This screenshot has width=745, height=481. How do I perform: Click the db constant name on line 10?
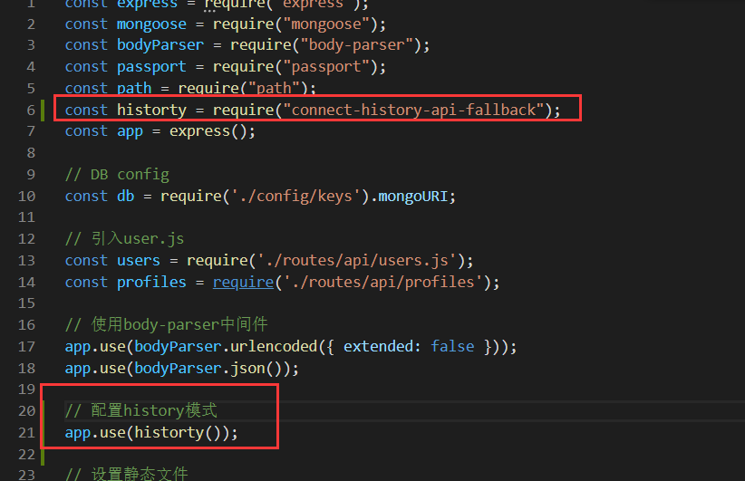pyautogui.click(x=126, y=196)
